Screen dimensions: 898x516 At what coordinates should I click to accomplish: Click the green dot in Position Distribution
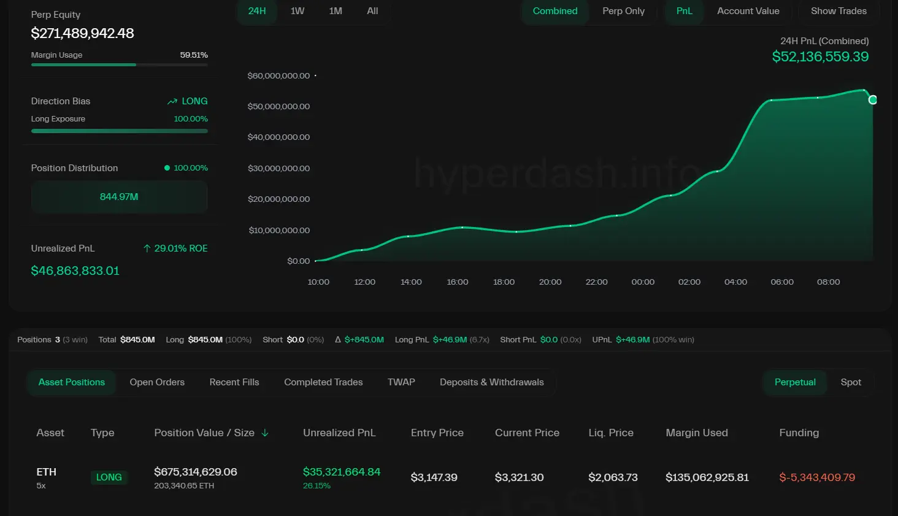pyautogui.click(x=167, y=168)
